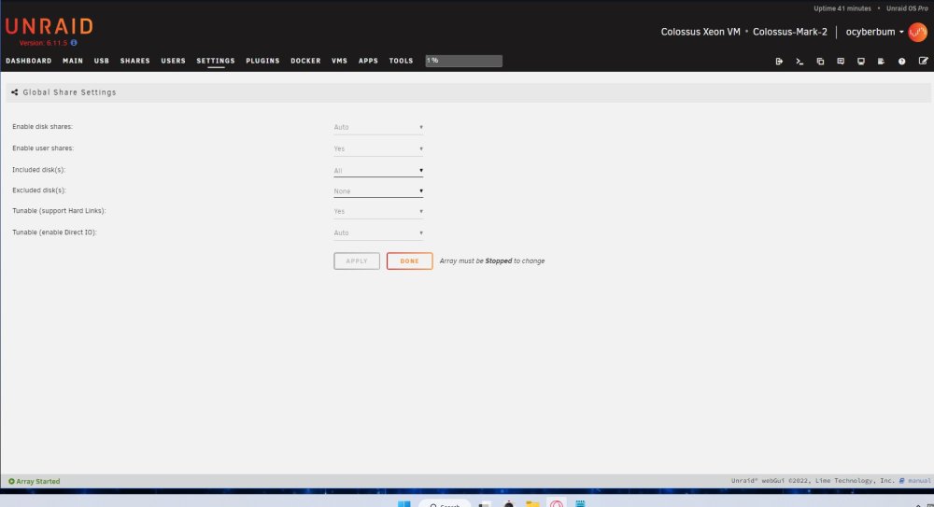Screen dimensions: 934x507
Task: Click the Excluded disk(s) label
Action: pyautogui.click(x=39, y=190)
